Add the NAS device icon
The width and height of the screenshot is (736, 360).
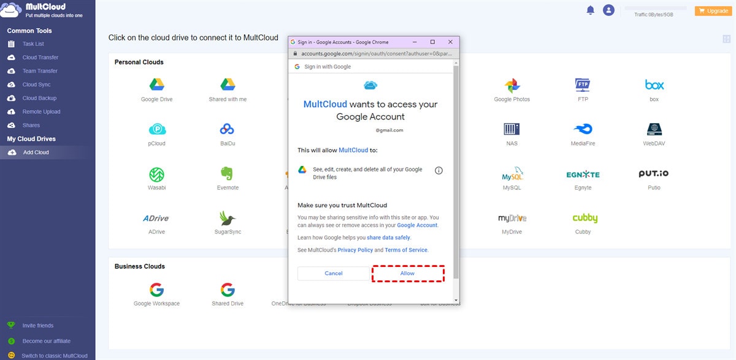coord(513,129)
